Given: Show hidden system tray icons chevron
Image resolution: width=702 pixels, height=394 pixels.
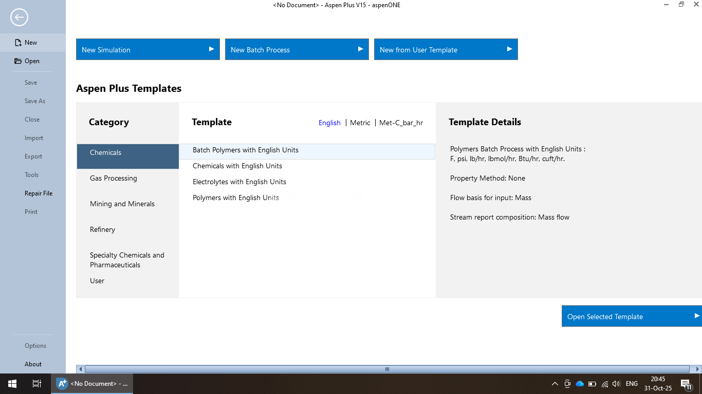Looking at the screenshot, I should point(555,384).
